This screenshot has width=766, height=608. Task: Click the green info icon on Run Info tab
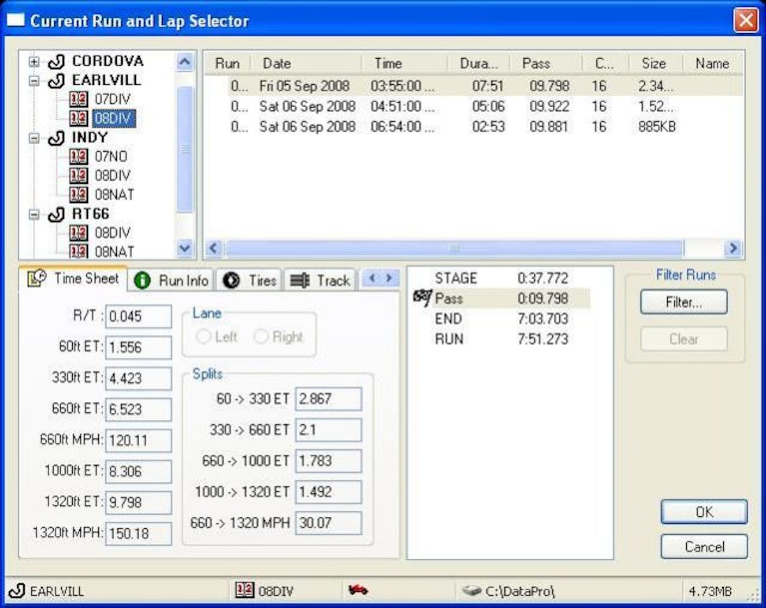coord(142,281)
